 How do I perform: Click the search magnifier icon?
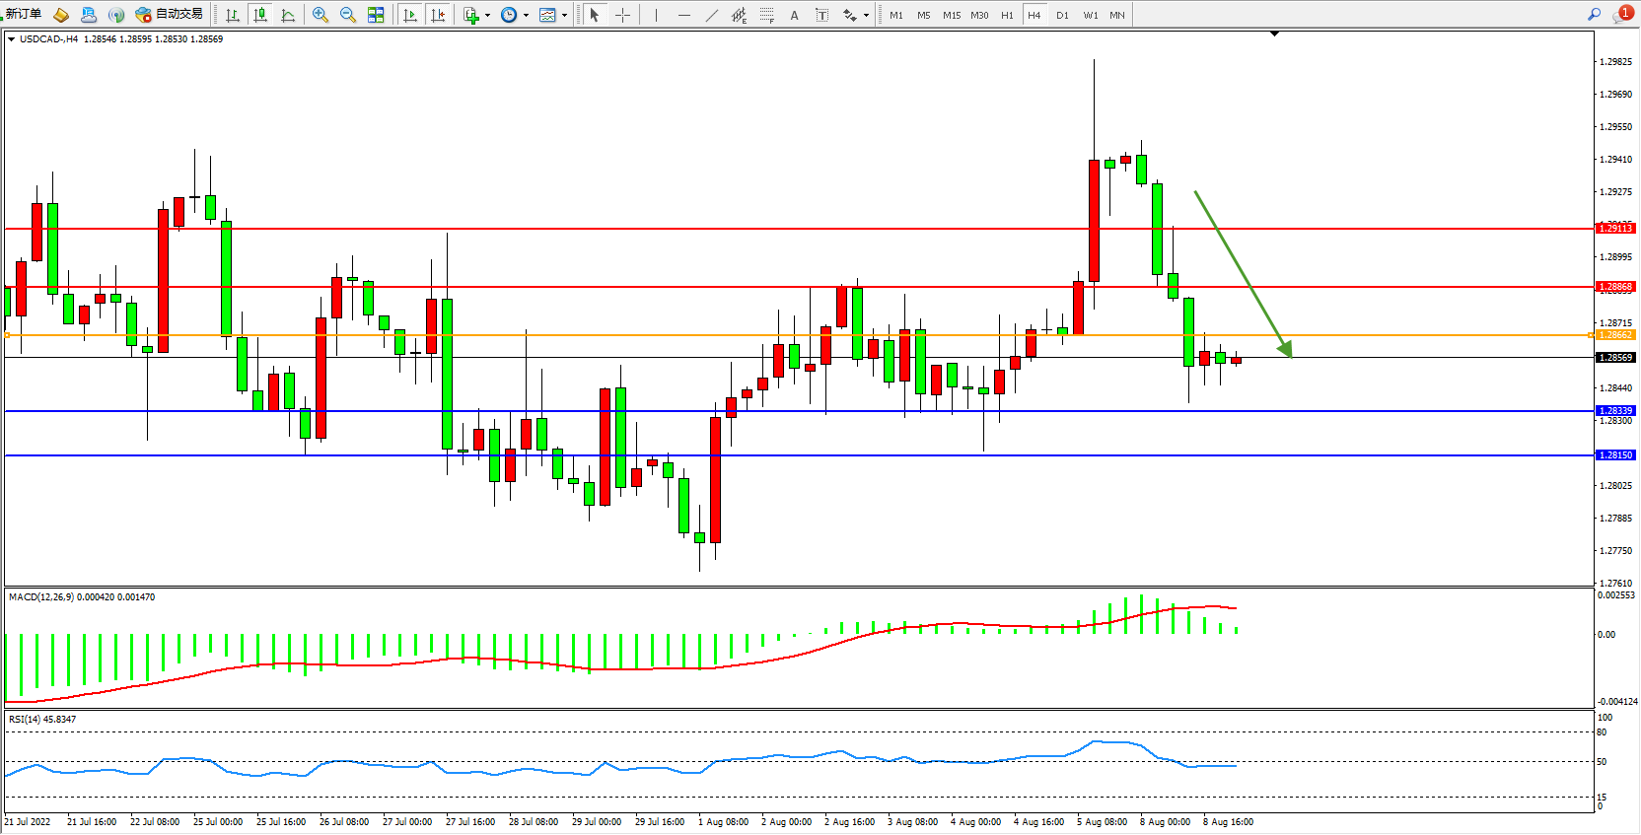[1594, 14]
